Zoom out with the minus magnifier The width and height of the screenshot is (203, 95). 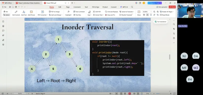tap(154, 12)
